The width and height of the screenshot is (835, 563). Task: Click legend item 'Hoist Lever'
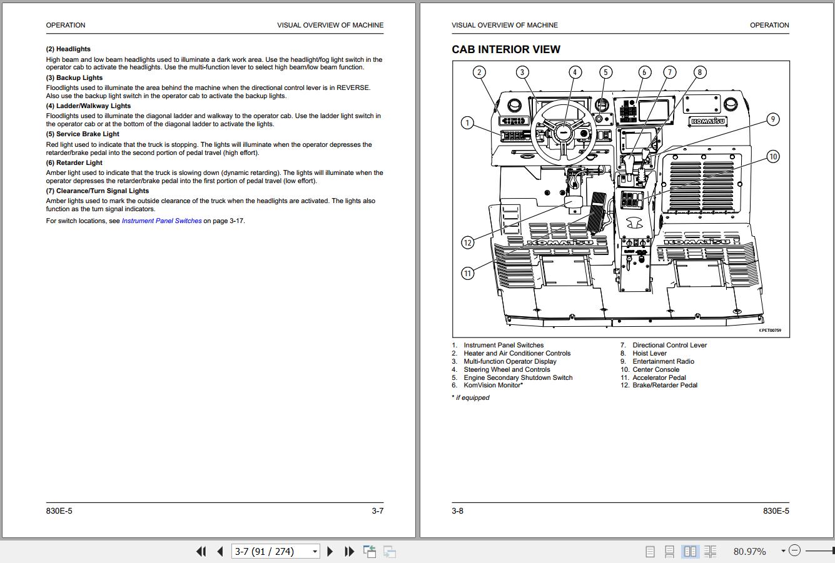[x=649, y=353]
